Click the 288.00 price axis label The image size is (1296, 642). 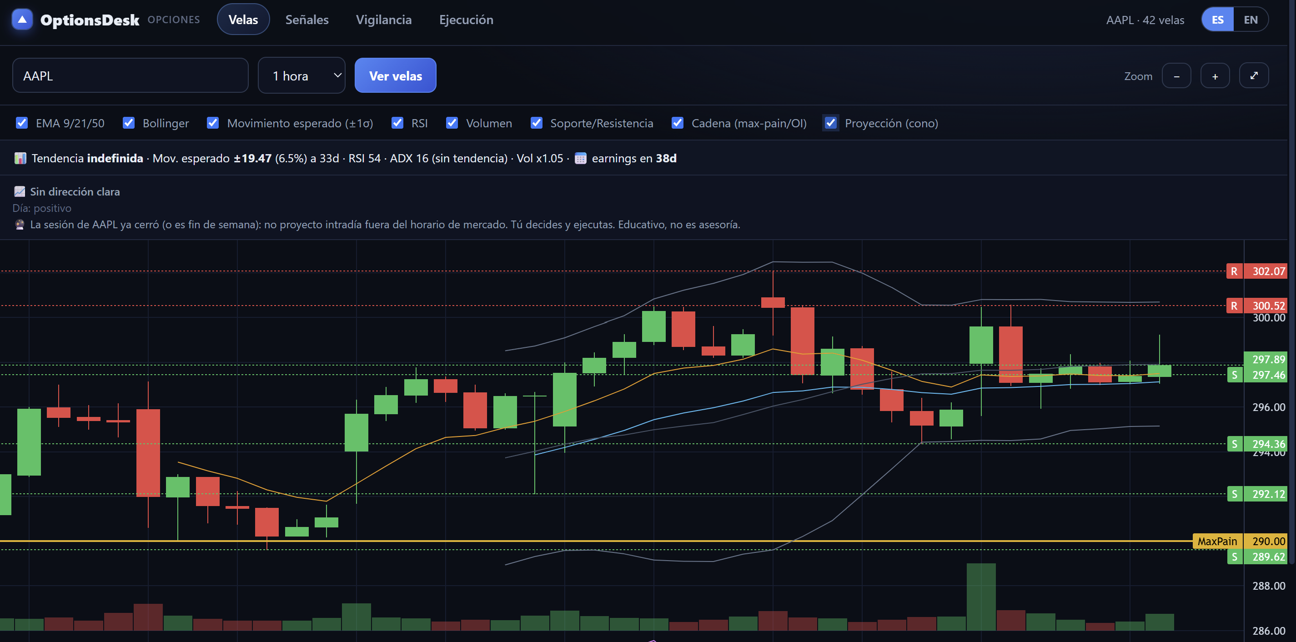pyautogui.click(x=1268, y=586)
